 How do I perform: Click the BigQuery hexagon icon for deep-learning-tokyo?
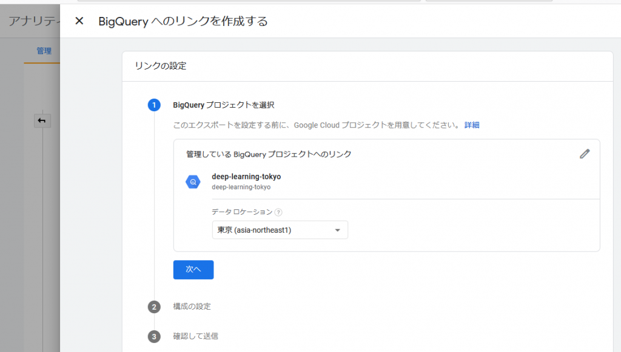click(193, 181)
